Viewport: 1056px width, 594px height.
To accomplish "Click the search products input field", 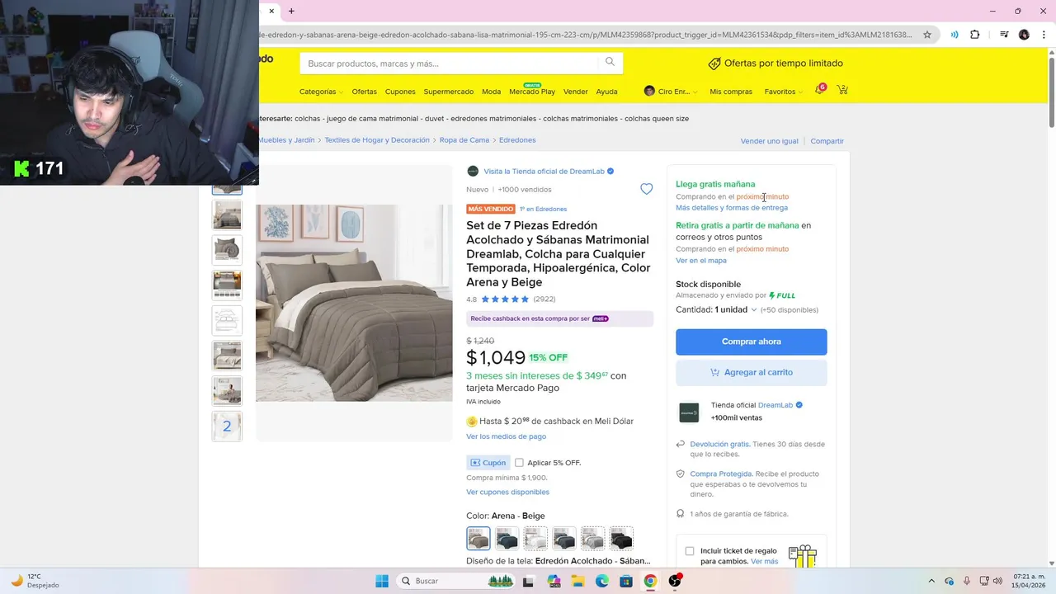I will 450,64.
